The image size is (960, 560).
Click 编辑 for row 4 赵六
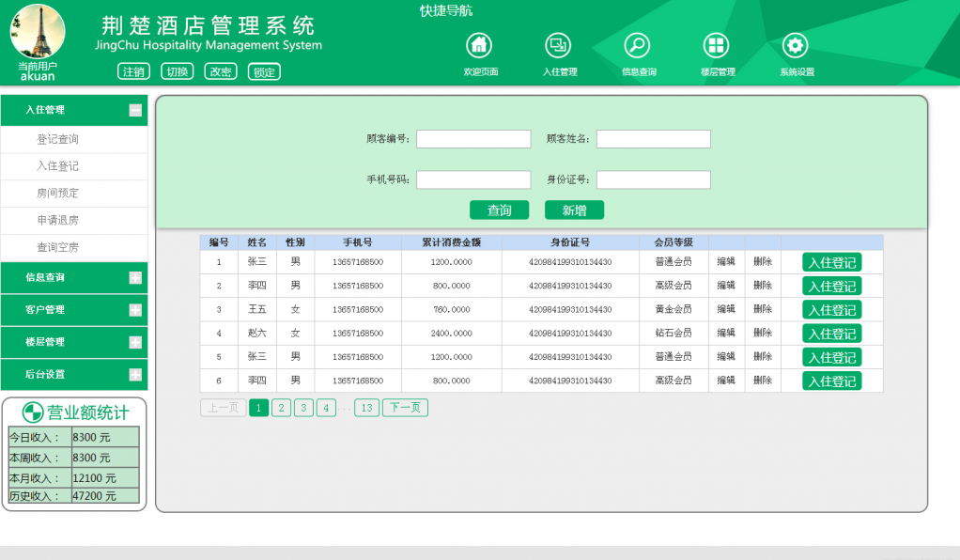pos(726,334)
